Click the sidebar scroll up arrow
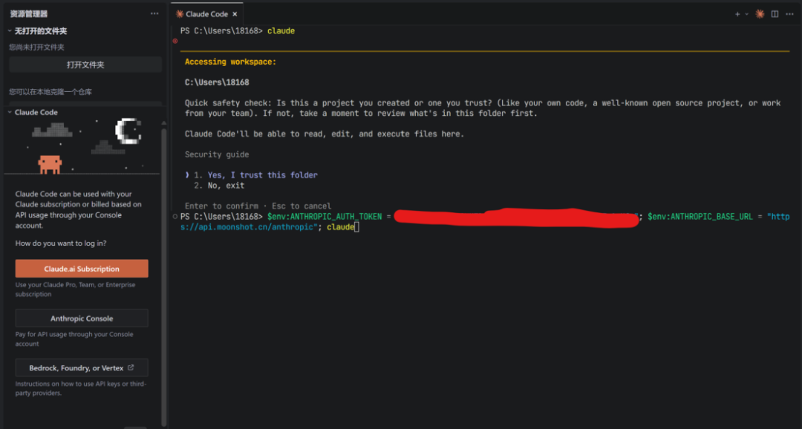 pos(163,123)
